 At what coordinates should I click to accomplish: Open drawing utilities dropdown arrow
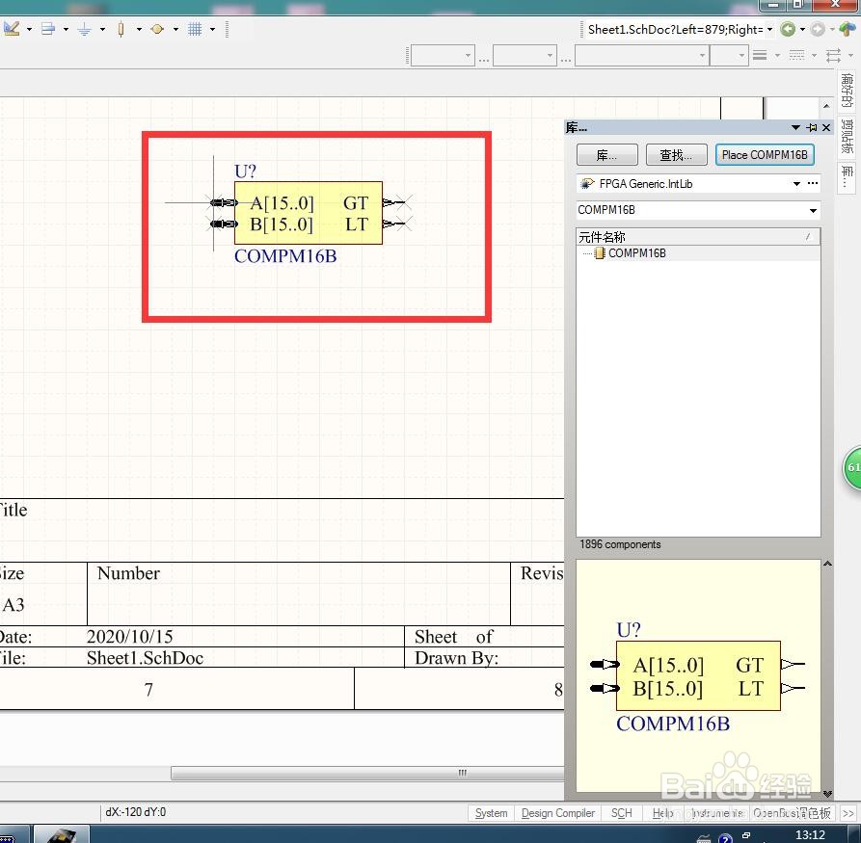click(x=29, y=29)
